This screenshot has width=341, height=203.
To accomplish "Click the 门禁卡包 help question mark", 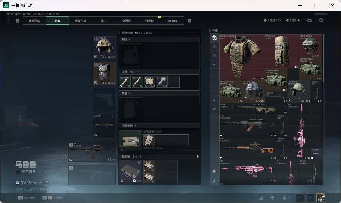I will click(x=135, y=126).
